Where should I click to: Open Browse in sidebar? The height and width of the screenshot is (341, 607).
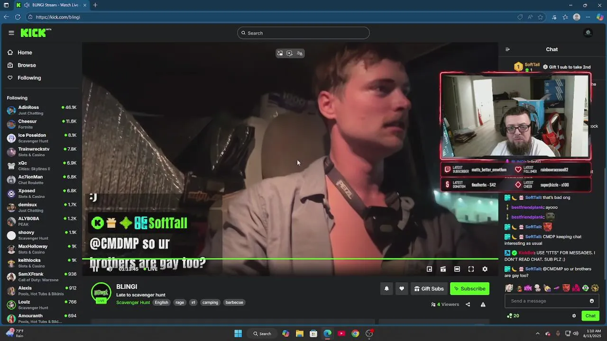click(22, 65)
